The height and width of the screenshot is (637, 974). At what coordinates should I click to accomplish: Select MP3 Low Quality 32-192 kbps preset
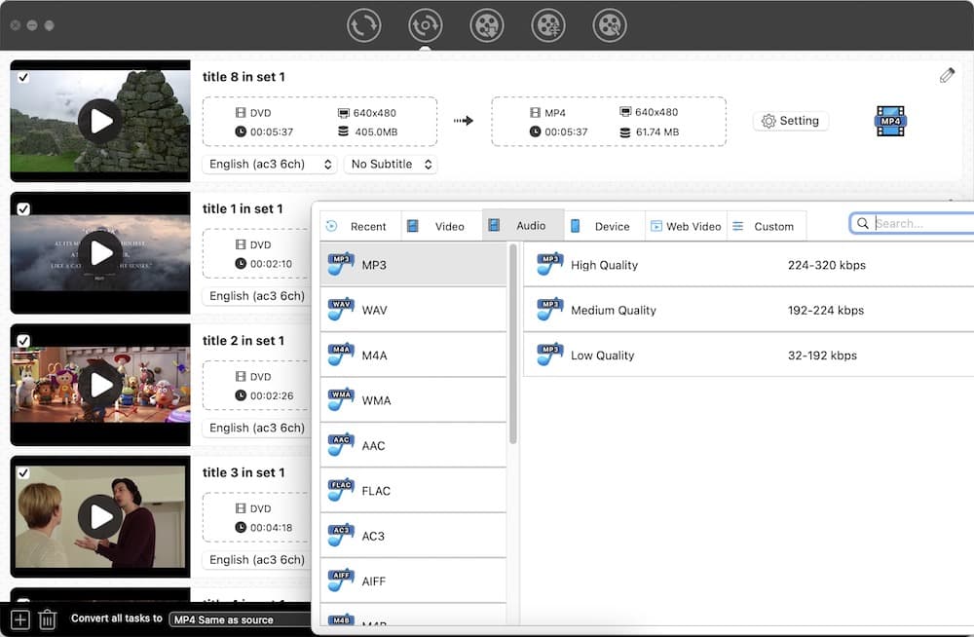click(x=748, y=355)
